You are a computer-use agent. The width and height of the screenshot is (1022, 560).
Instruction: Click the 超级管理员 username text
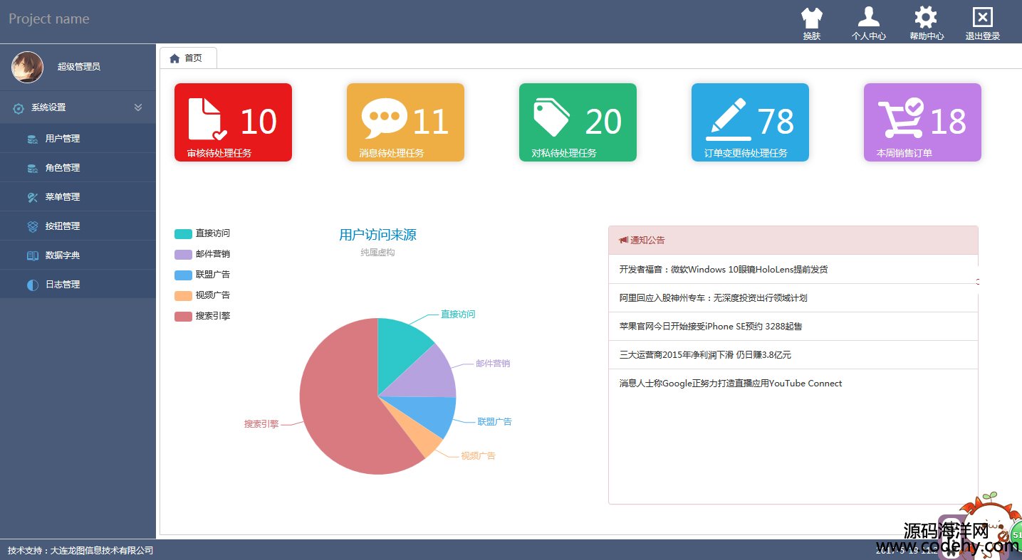point(79,67)
